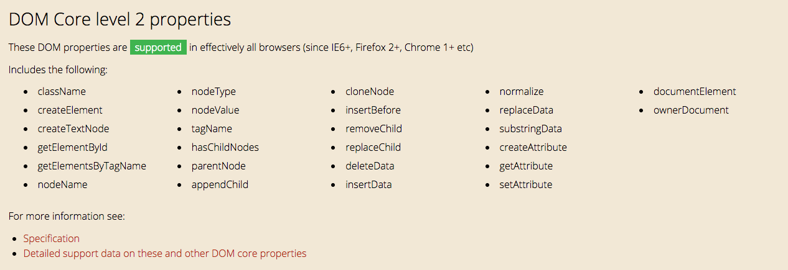Click createAttribute list entry
The width and height of the screenshot is (788, 270).
[533, 147]
